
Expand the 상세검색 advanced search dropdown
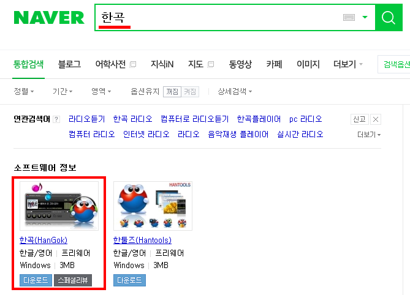235,91
